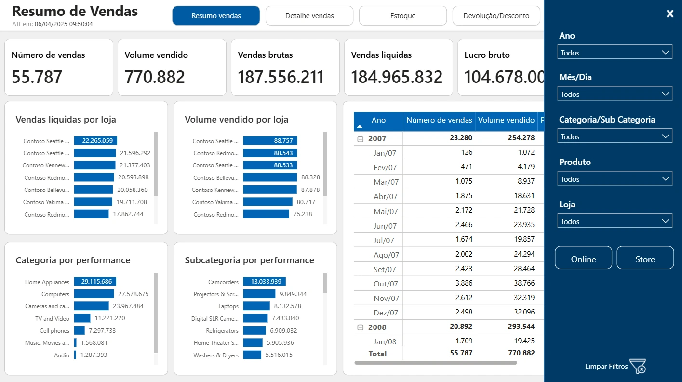Viewport: 682px width, 382px height.
Task: Click the Limpar Filtros funnel icon
Action: pyautogui.click(x=637, y=366)
